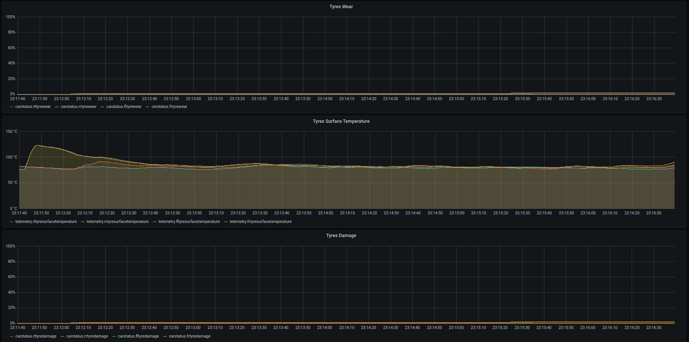Click the 0 °C y-axis label

(14, 209)
